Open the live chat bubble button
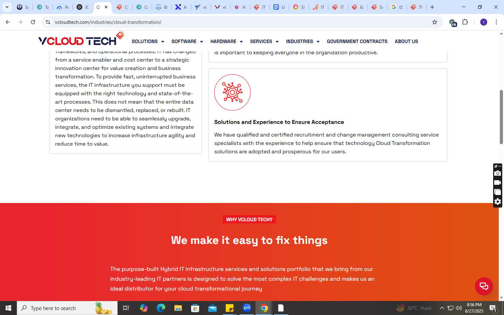 pos(484,286)
